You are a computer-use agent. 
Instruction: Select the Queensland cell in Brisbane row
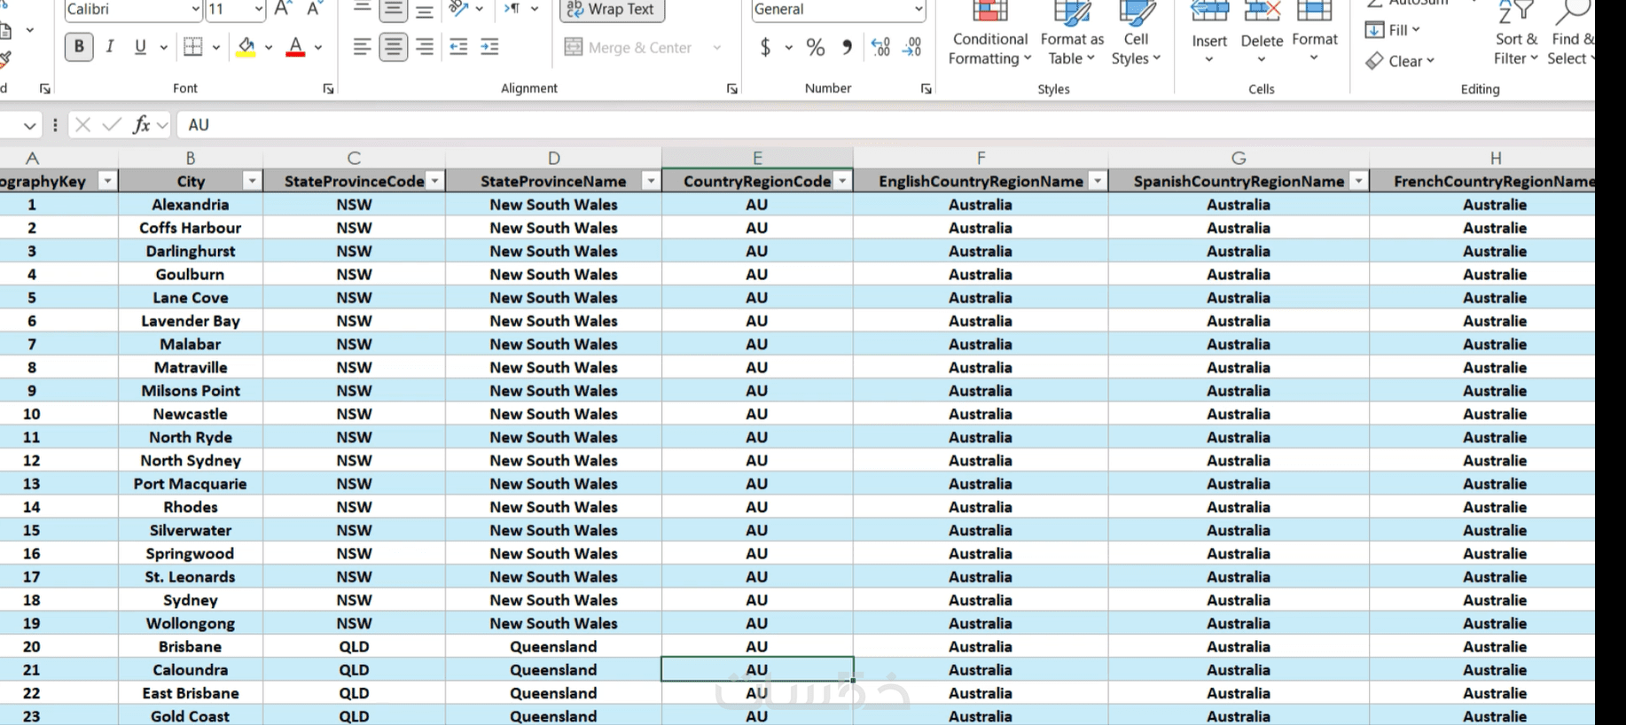[553, 647]
